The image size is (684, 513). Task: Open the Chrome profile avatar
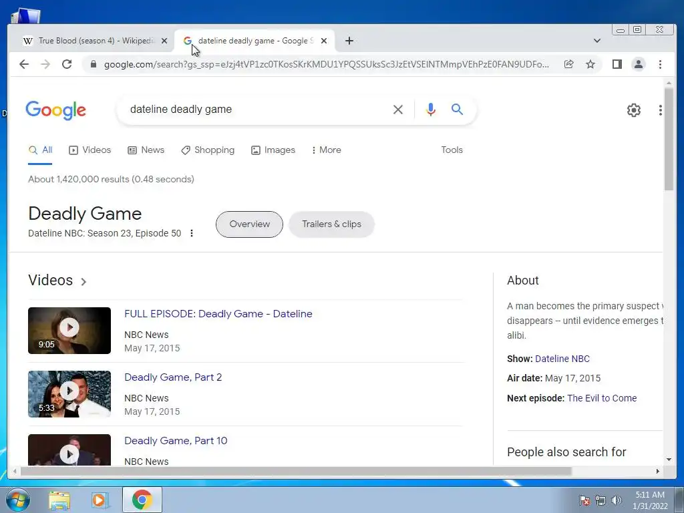638,65
